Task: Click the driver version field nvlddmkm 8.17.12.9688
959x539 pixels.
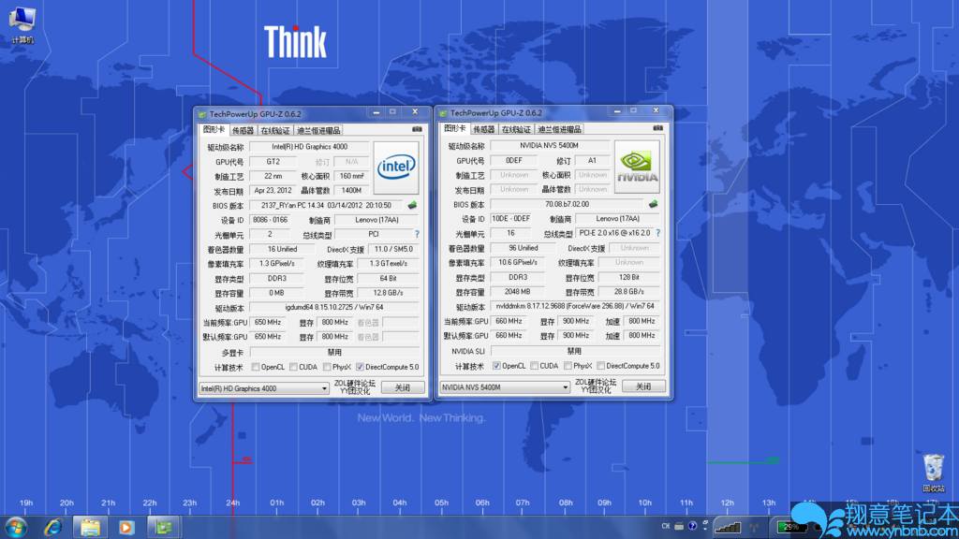Action: 575,306
